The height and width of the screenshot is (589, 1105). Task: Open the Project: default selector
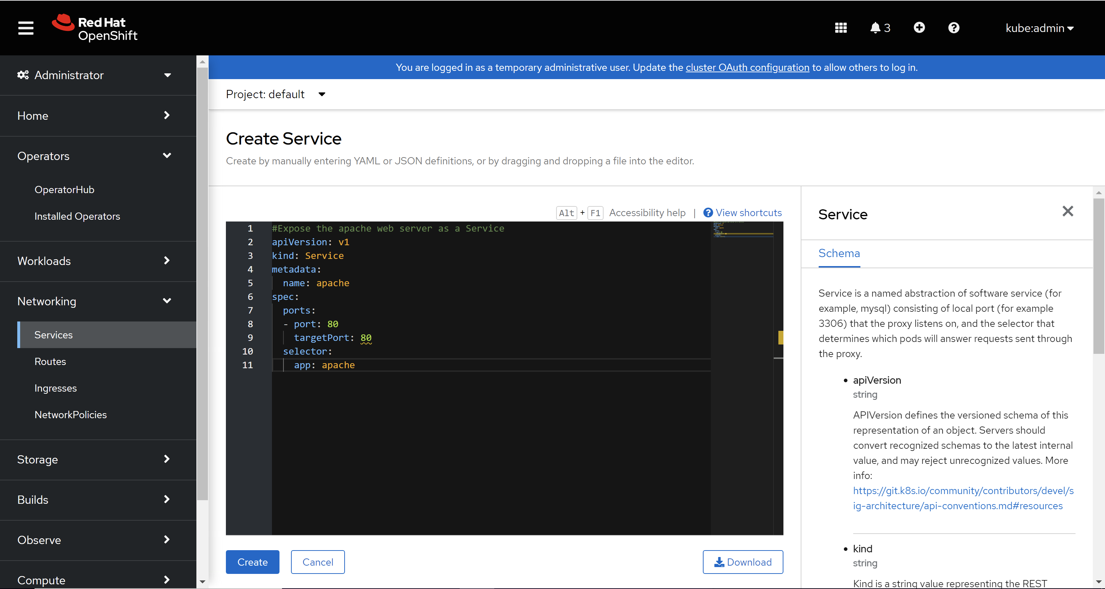(276, 94)
